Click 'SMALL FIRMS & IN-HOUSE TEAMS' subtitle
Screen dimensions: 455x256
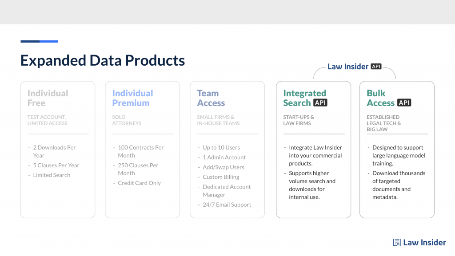click(x=218, y=120)
